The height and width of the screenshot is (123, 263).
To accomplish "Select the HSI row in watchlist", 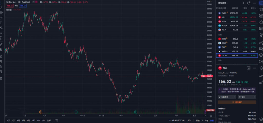I will [237, 17].
